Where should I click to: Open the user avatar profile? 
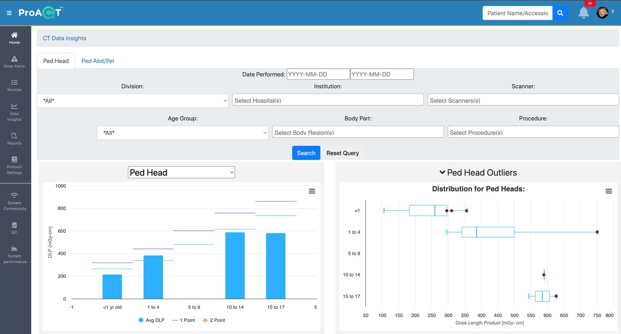pyautogui.click(x=602, y=12)
